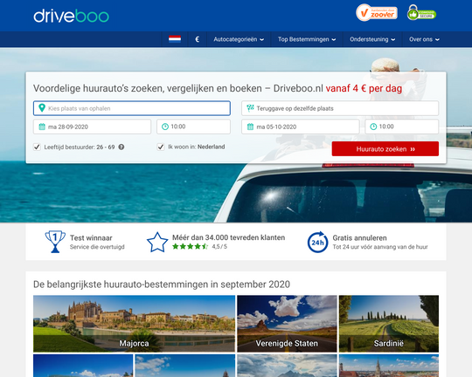472x377 pixels.
Task: Click the Gratis annuleren heading
Action: coord(359,237)
